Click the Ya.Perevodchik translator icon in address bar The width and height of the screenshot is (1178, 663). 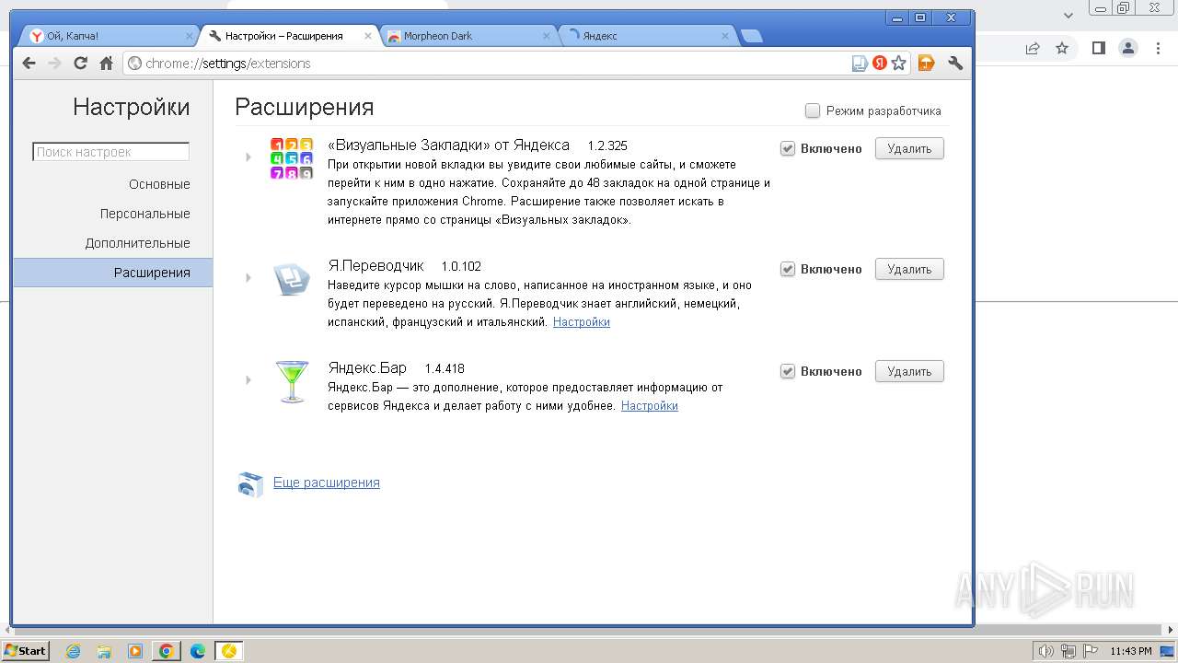[x=860, y=63]
